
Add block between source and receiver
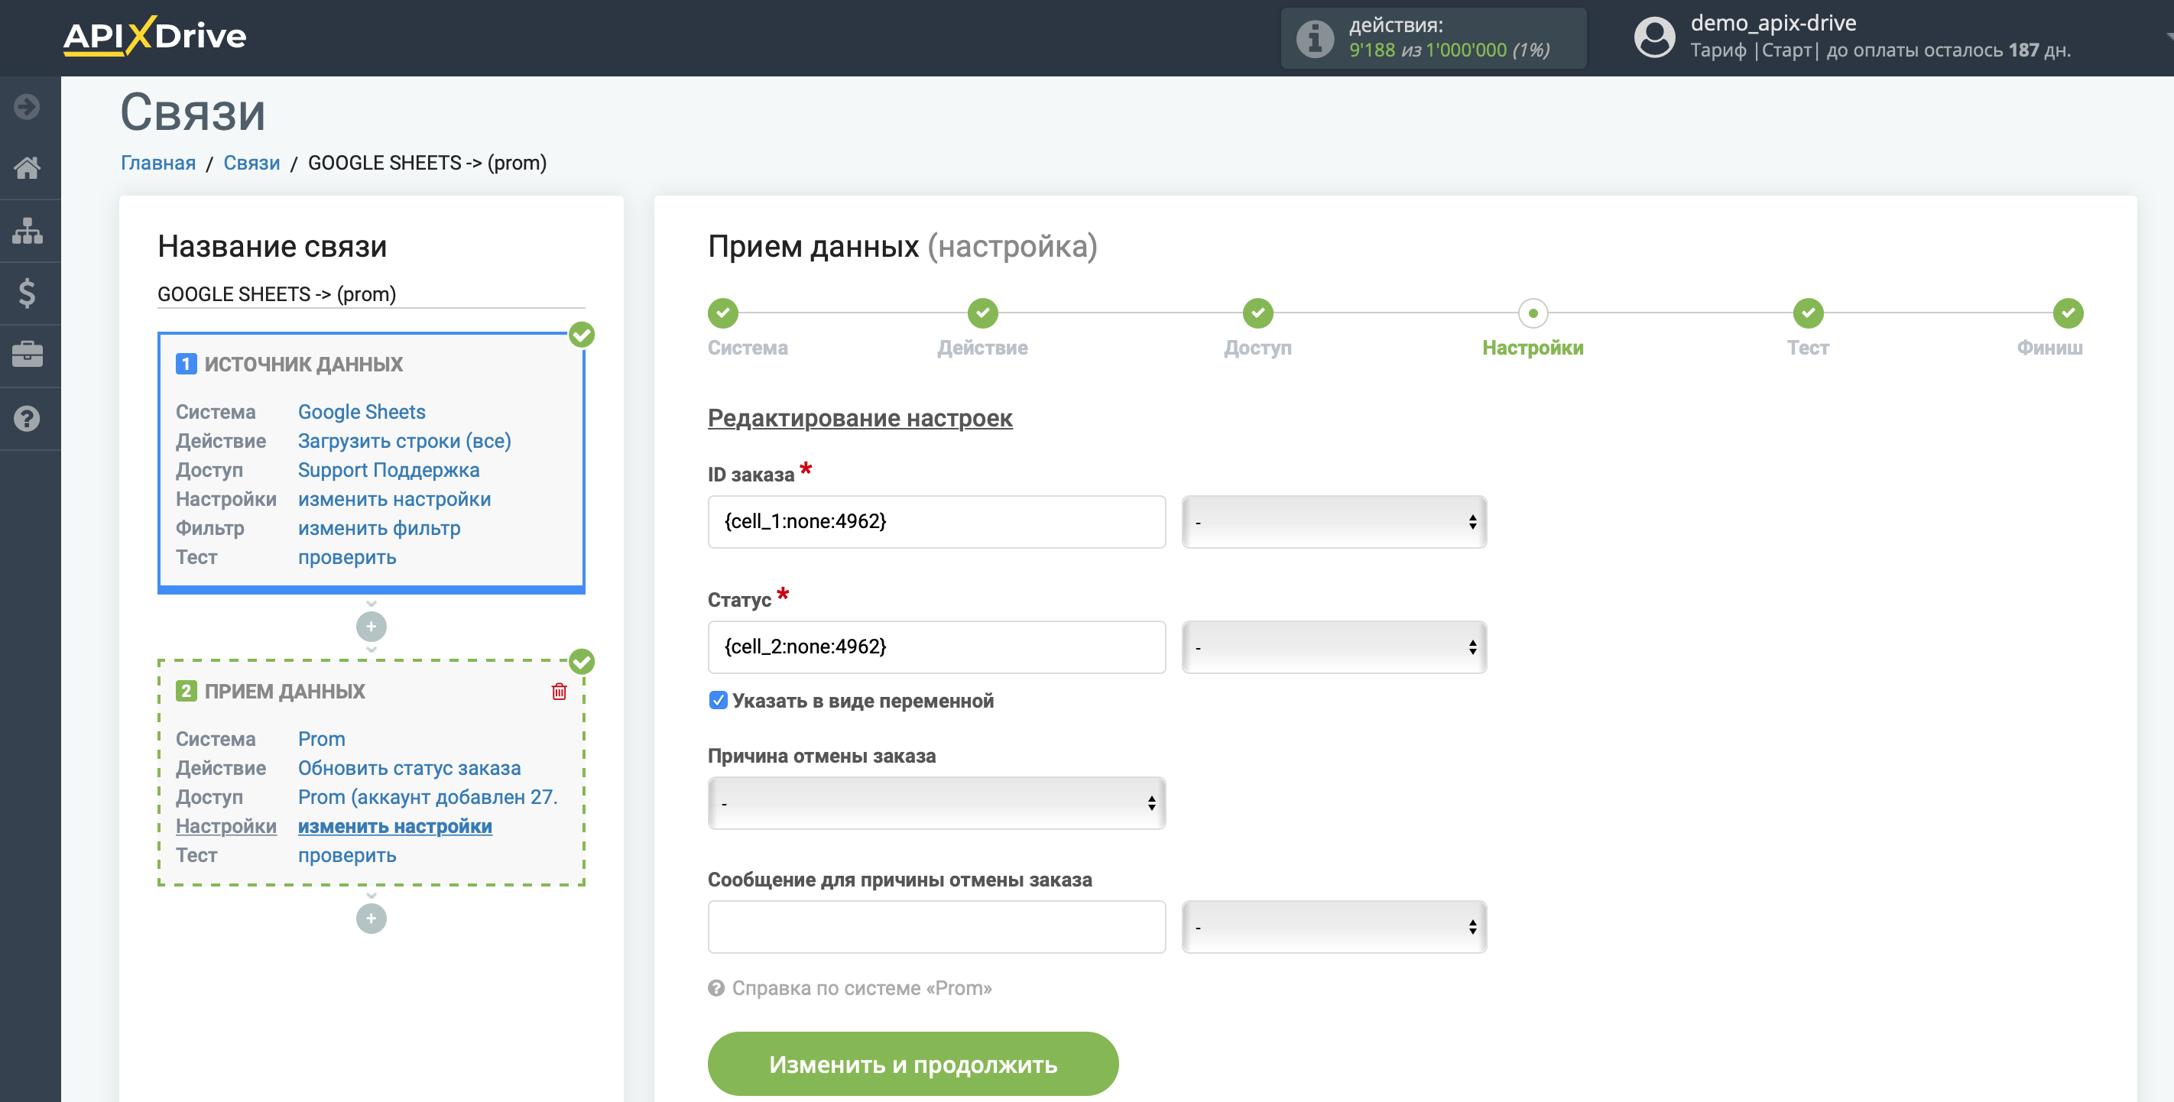pyautogui.click(x=372, y=626)
